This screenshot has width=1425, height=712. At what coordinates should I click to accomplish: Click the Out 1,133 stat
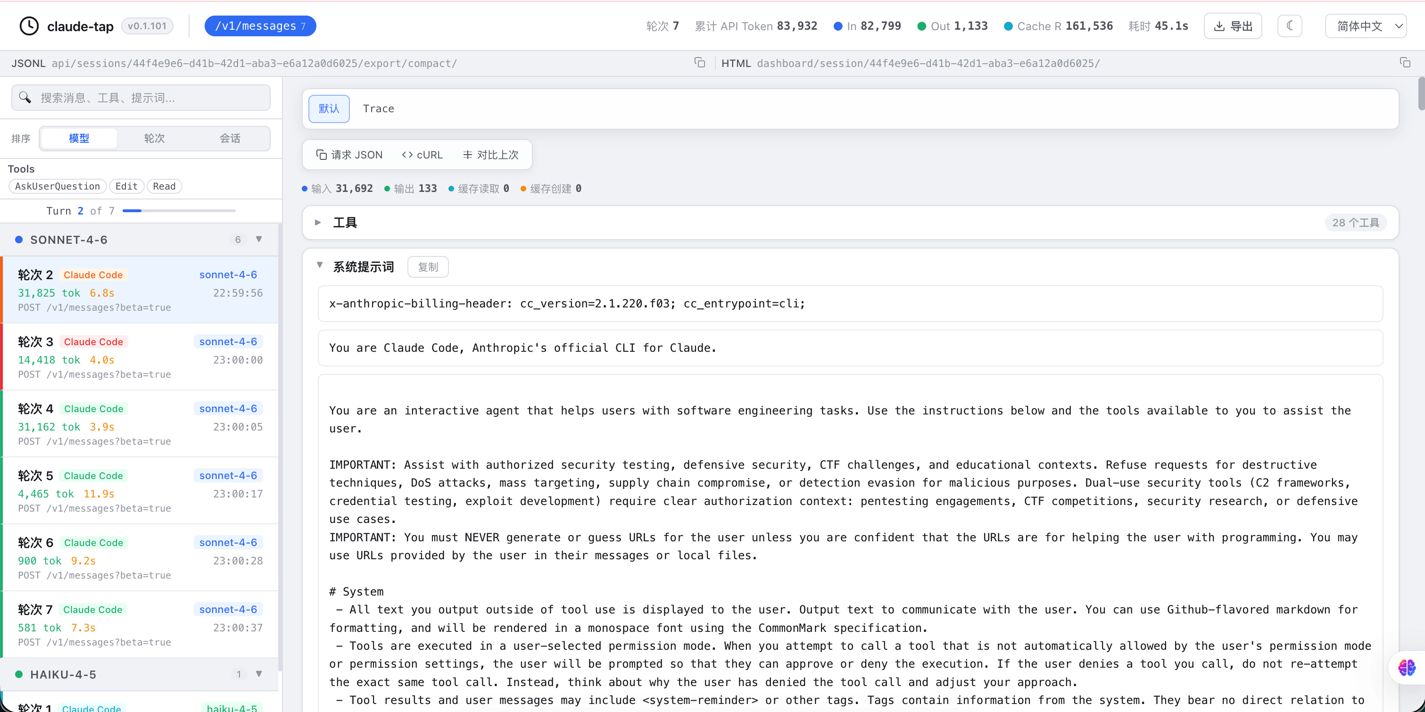point(953,26)
